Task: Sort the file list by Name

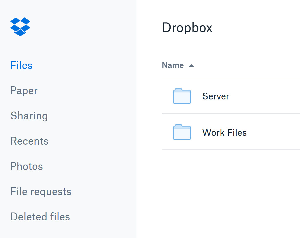Action: (173, 65)
